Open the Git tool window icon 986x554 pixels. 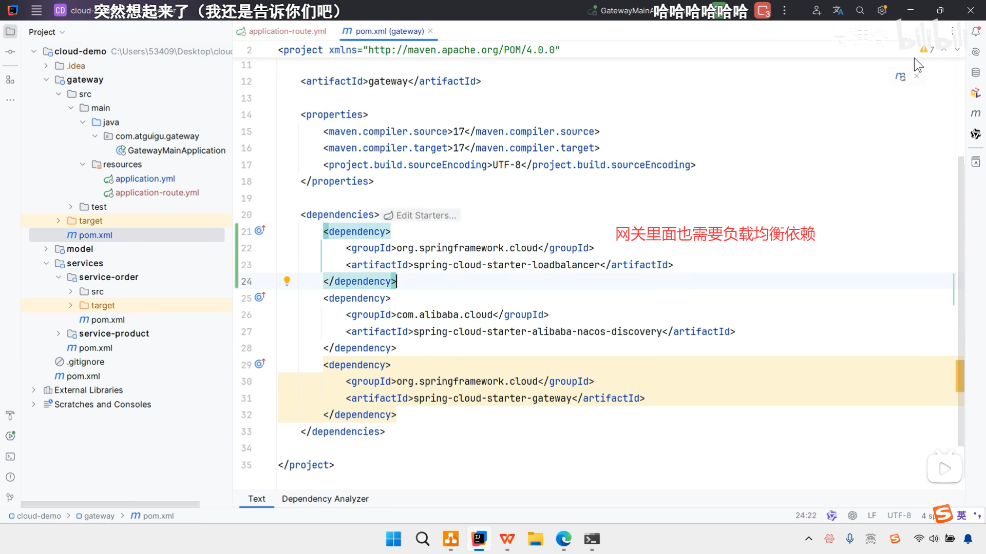click(10, 498)
